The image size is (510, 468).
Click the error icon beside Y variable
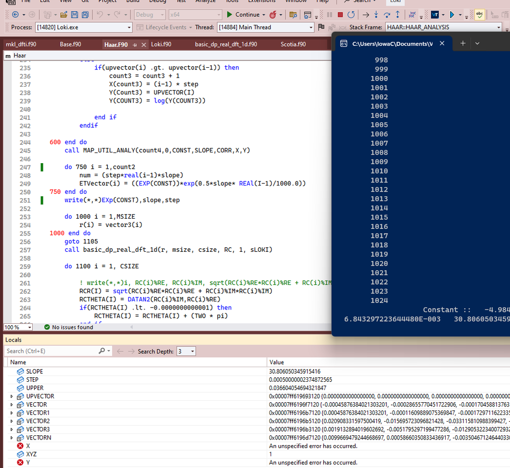[20, 462]
